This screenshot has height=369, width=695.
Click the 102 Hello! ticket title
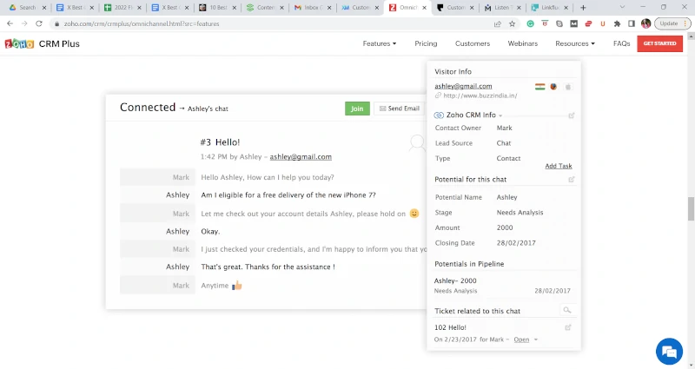click(x=450, y=328)
